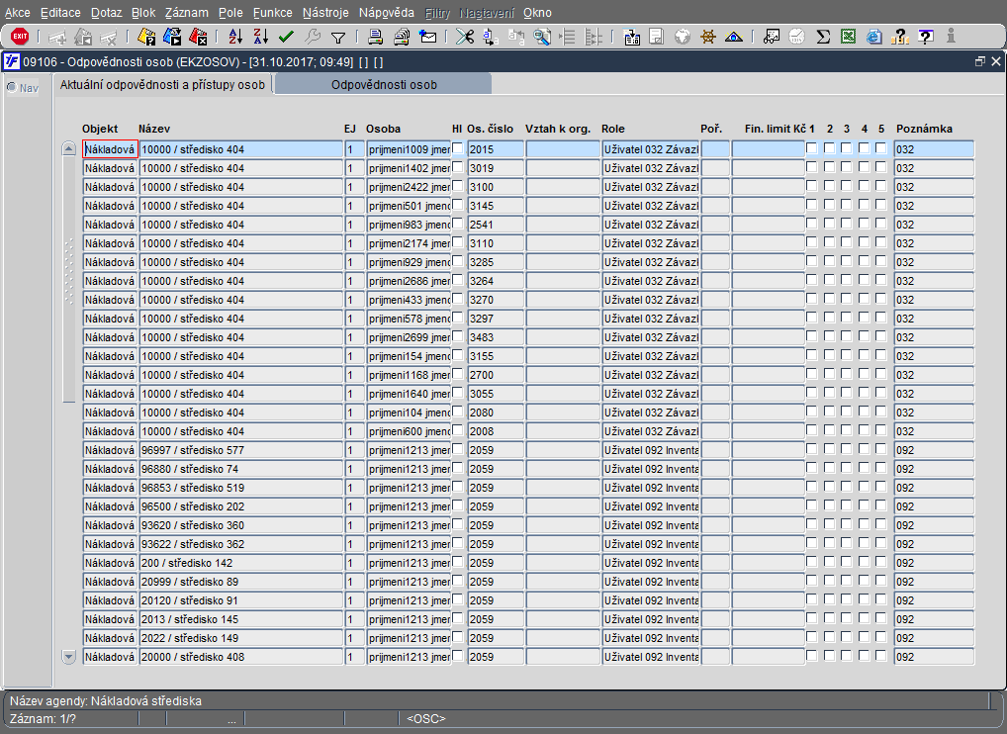The image size is (1007, 734).
Task: Click the chart with glasses icon
Action: click(x=772, y=37)
